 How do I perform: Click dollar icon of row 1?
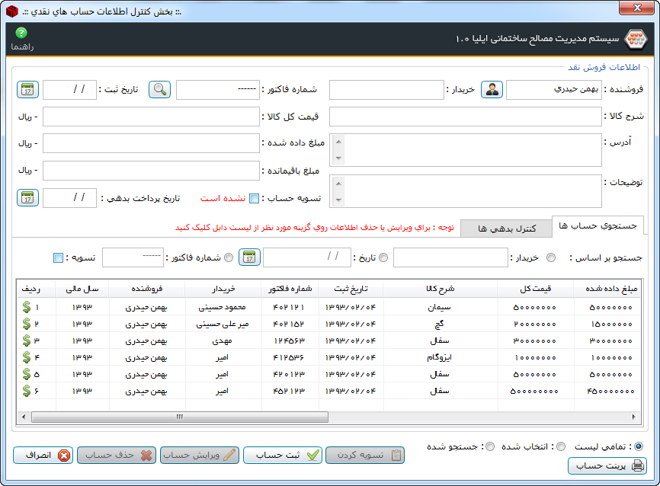tap(27, 307)
